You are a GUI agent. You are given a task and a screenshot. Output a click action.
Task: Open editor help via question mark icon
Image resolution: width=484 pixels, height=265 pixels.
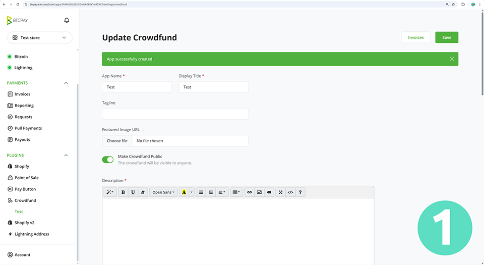pyautogui.click(x=300, y=192)
